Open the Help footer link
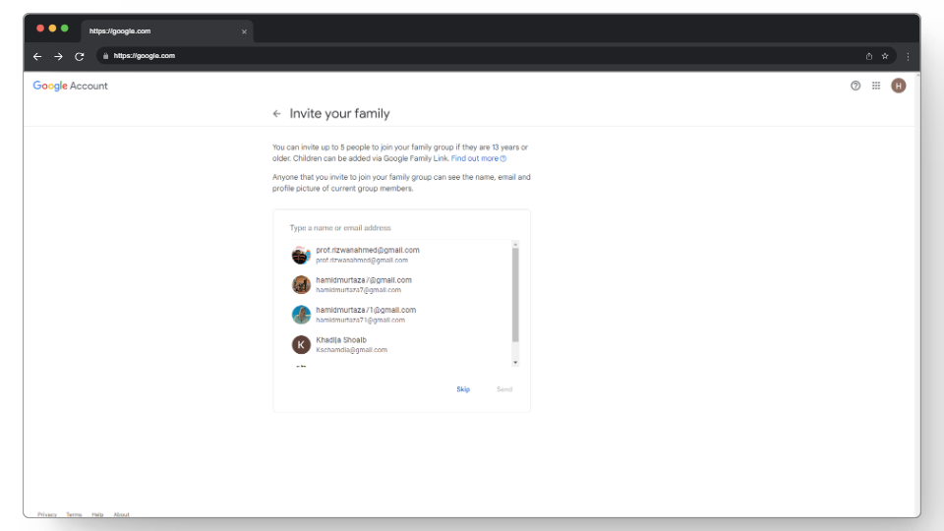The height and width of the screenshot is (531, 944). click(x=97, y=514)
